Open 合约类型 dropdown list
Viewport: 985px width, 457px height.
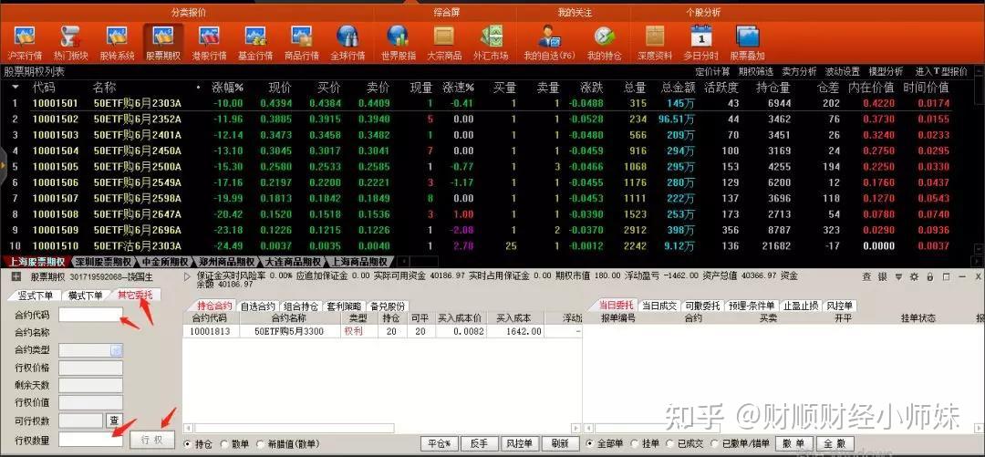click(x=116, y=350)
